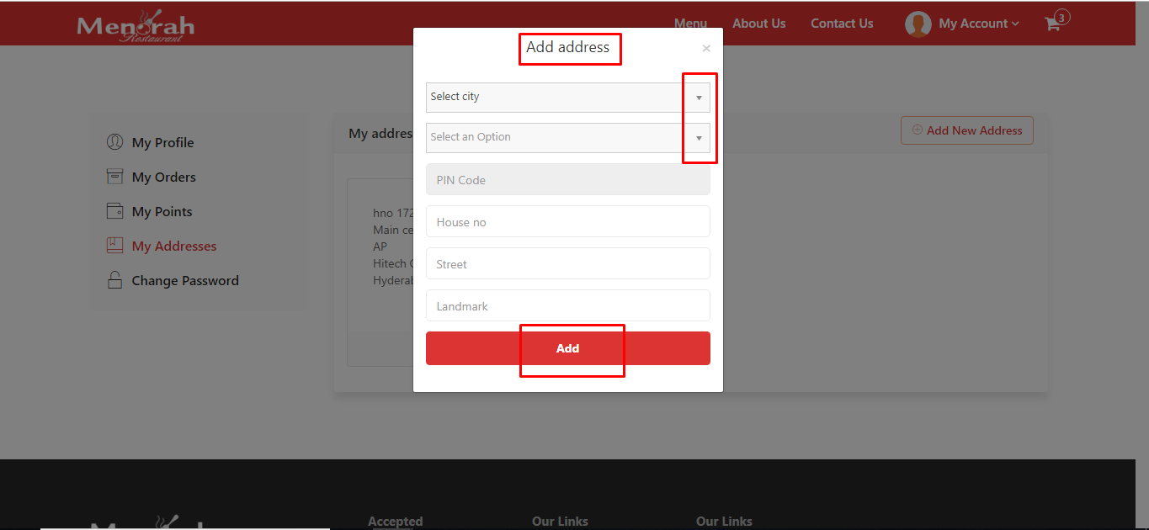The image size is (1149, 530).
Task: Expand the Select an Option dropdown
Action: pyautogui.click(x=567, y=138)
